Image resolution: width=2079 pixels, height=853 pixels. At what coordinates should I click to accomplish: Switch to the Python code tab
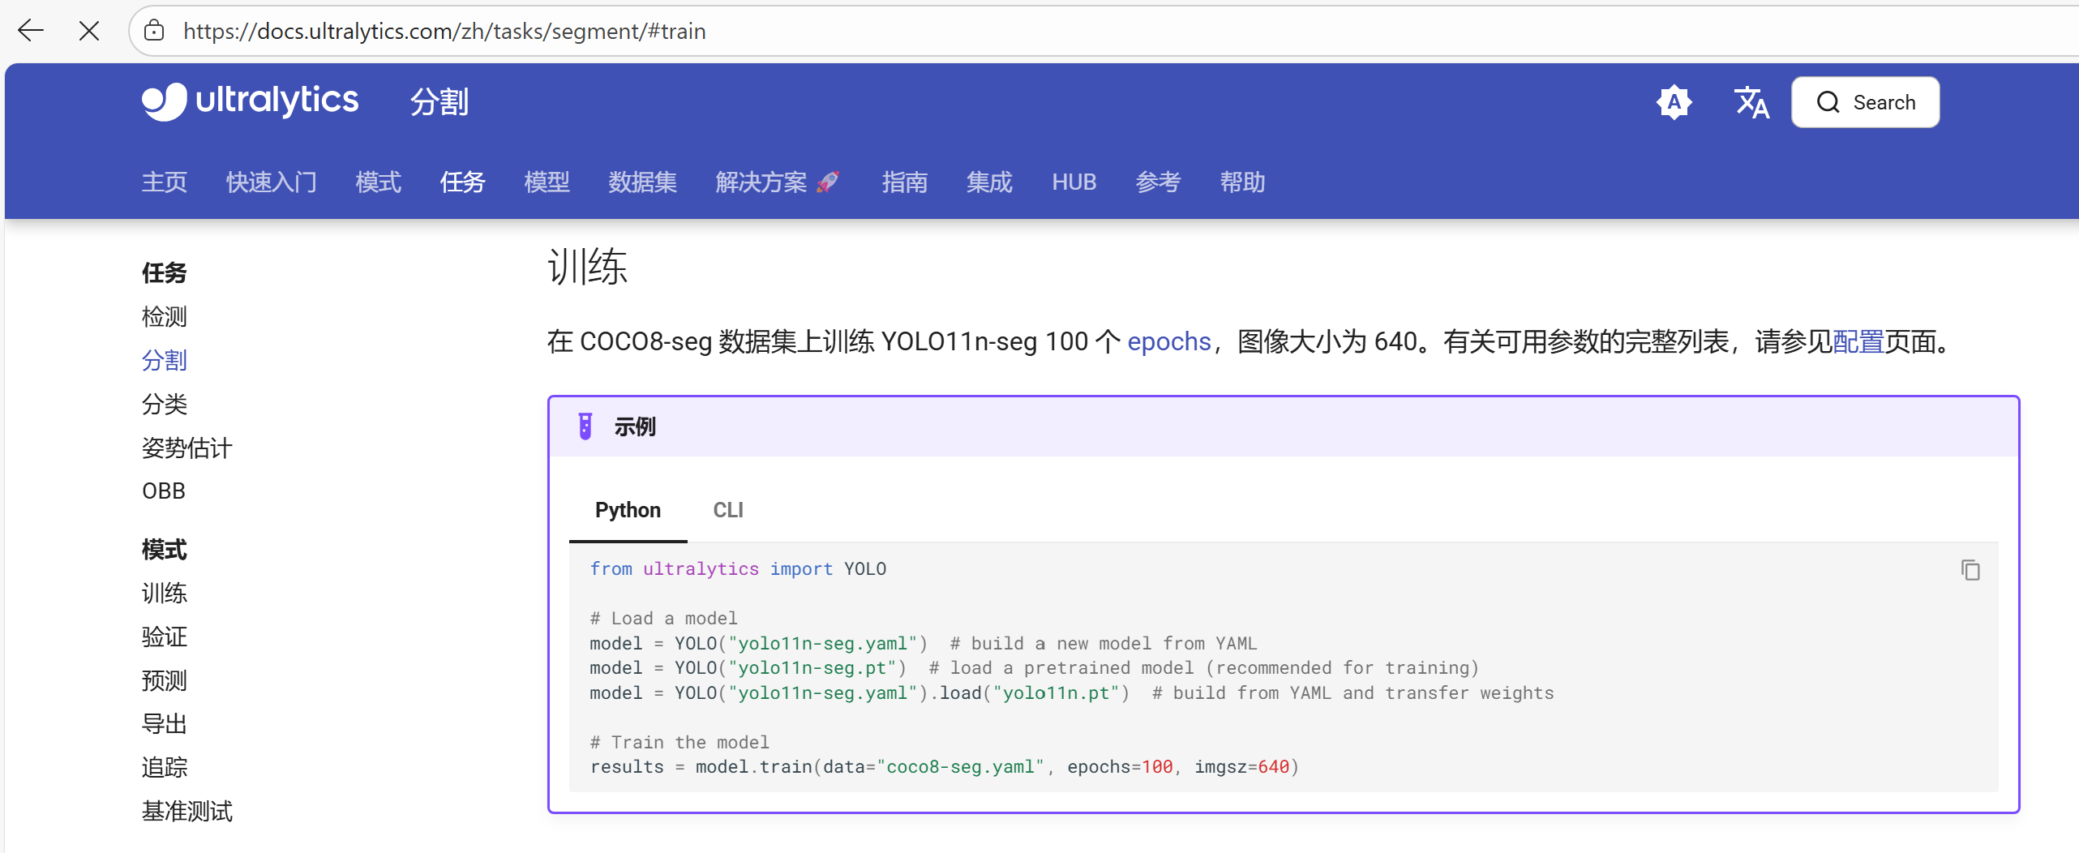[x=628, y=510]
